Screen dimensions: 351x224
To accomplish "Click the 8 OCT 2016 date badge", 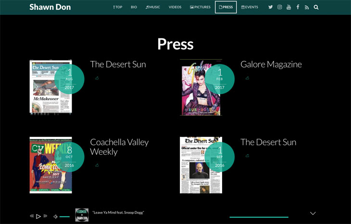I will [69, 157].
